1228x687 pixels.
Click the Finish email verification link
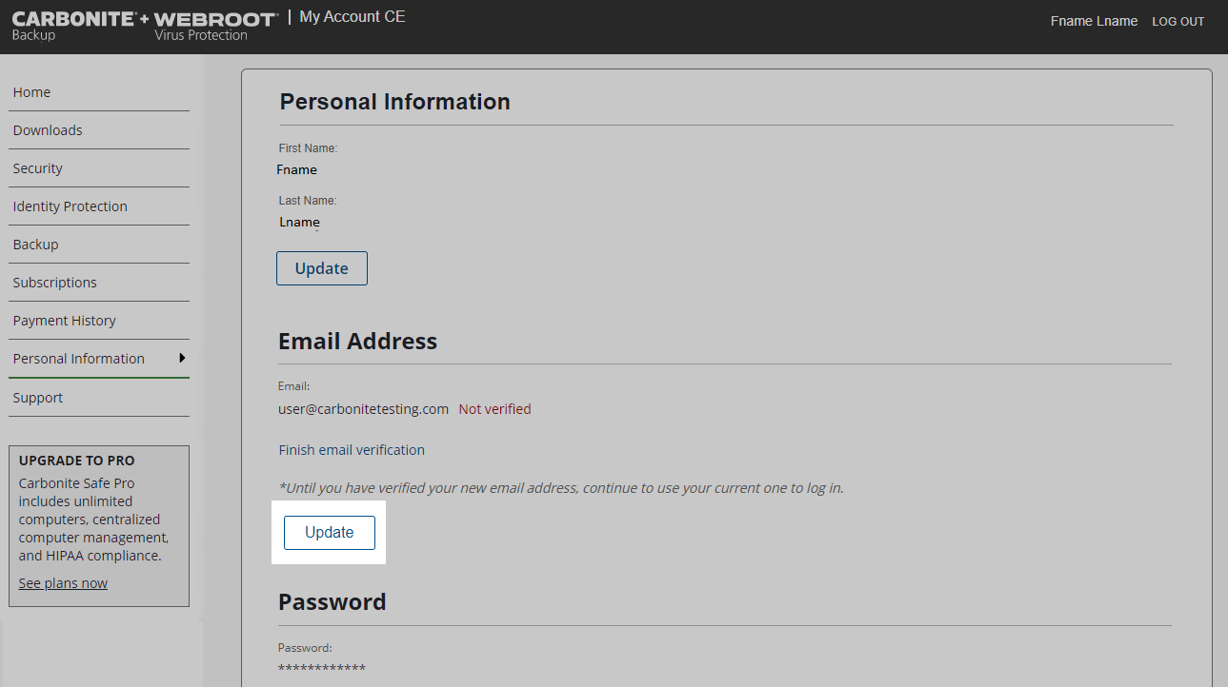click(352, 450)
